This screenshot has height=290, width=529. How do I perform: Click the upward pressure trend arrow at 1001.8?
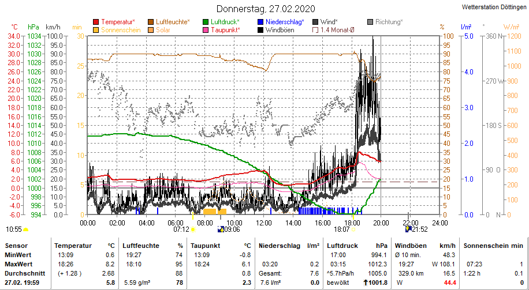click(366, 283)
